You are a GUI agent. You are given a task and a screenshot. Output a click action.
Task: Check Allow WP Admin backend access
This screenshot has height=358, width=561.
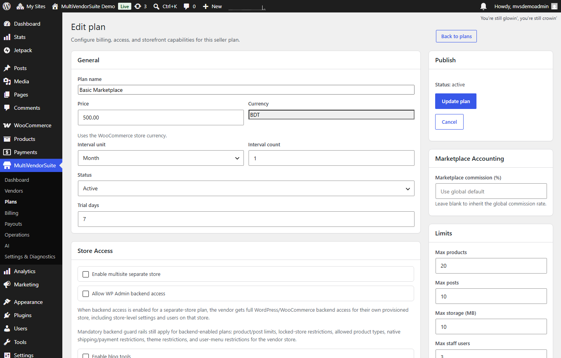point(86,294)
